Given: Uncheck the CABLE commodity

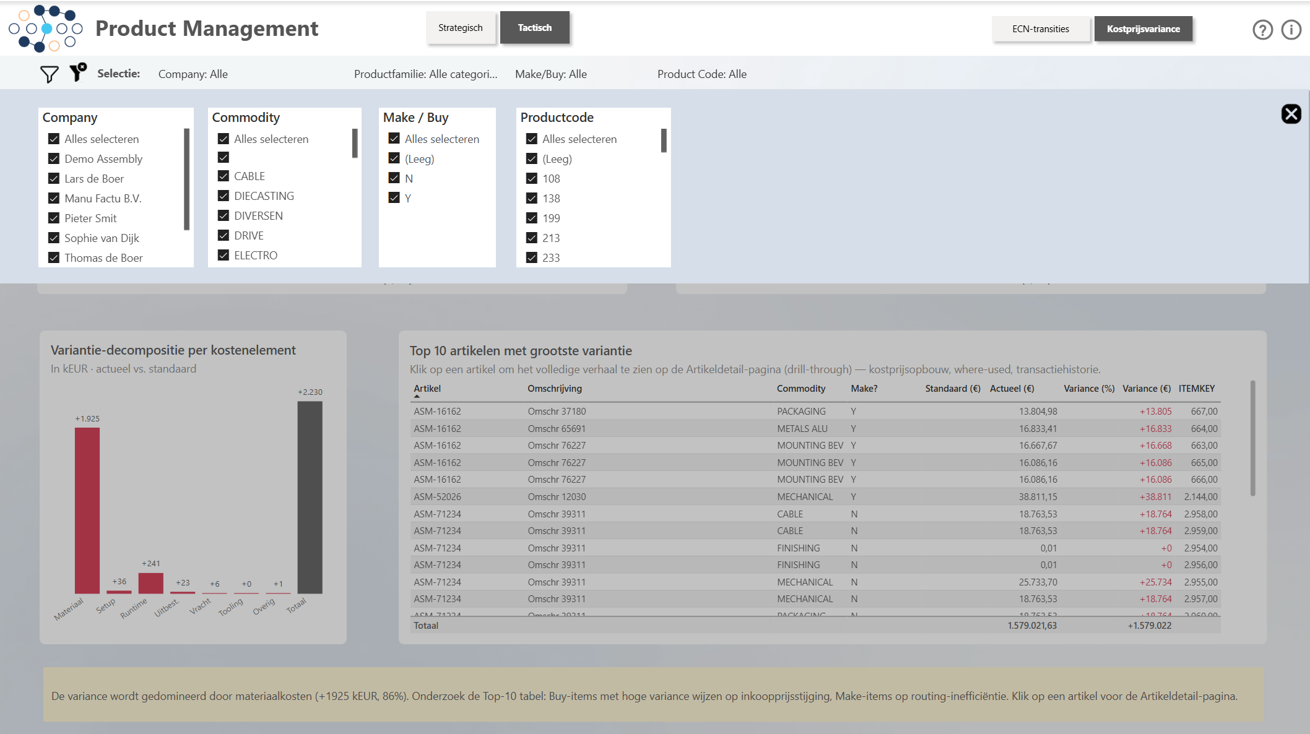Looking at the screenshot, I should point(223,176).
